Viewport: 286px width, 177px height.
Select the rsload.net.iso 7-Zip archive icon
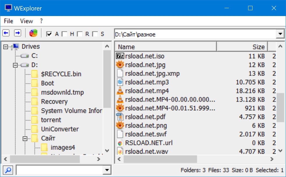120,56
